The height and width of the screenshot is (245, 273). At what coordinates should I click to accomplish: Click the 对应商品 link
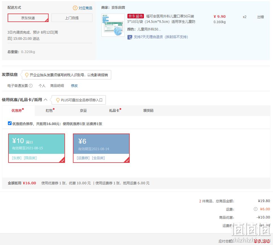[x=85, y=8]
